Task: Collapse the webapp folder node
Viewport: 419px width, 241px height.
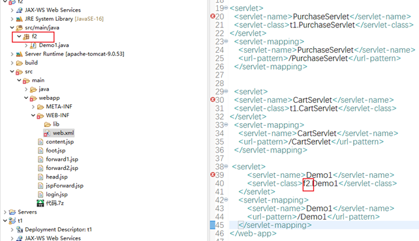Action: [26, 98]
